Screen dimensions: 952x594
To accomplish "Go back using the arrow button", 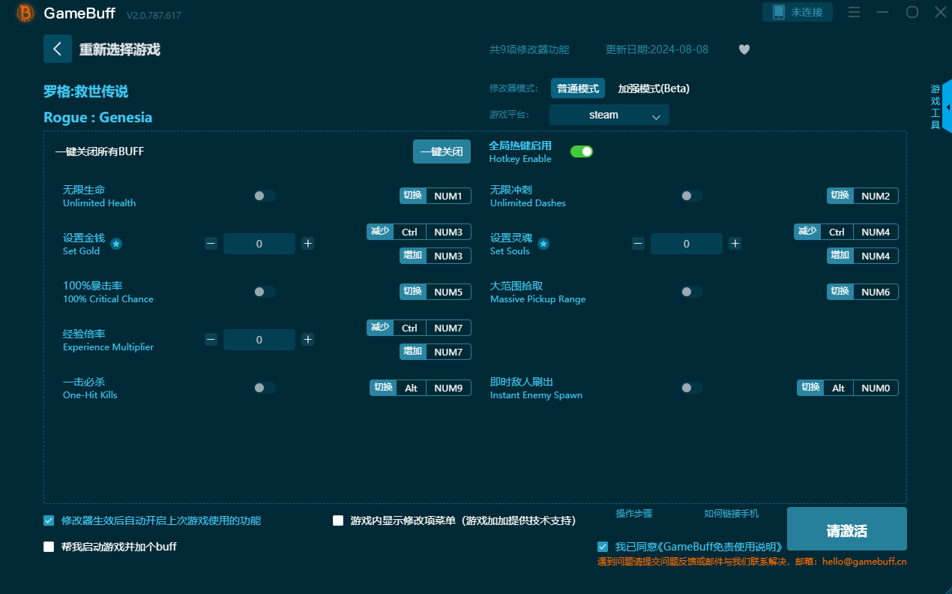I will [x=58, y=49].
